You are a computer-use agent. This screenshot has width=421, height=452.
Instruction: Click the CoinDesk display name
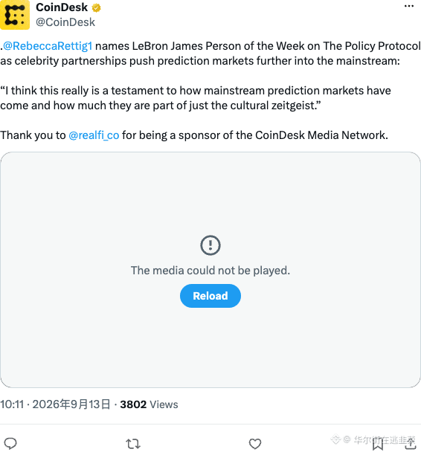[x=62, y=7]
